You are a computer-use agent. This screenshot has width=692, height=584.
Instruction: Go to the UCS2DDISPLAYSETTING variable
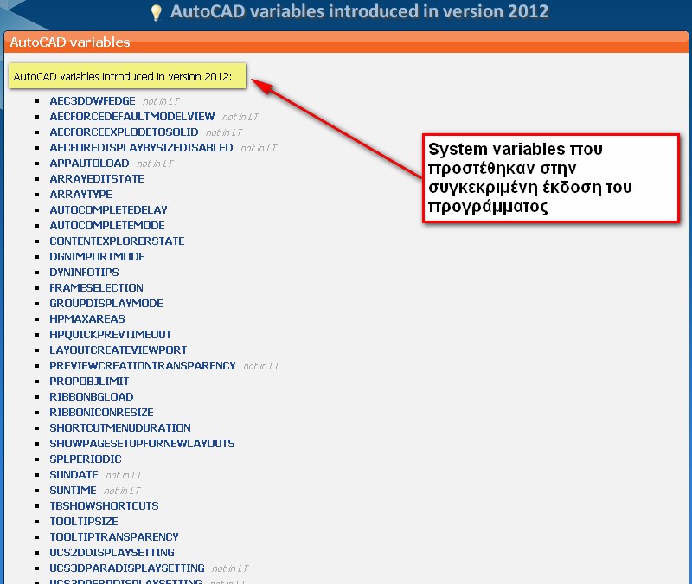pyautogui.click(x=112, y=552)
